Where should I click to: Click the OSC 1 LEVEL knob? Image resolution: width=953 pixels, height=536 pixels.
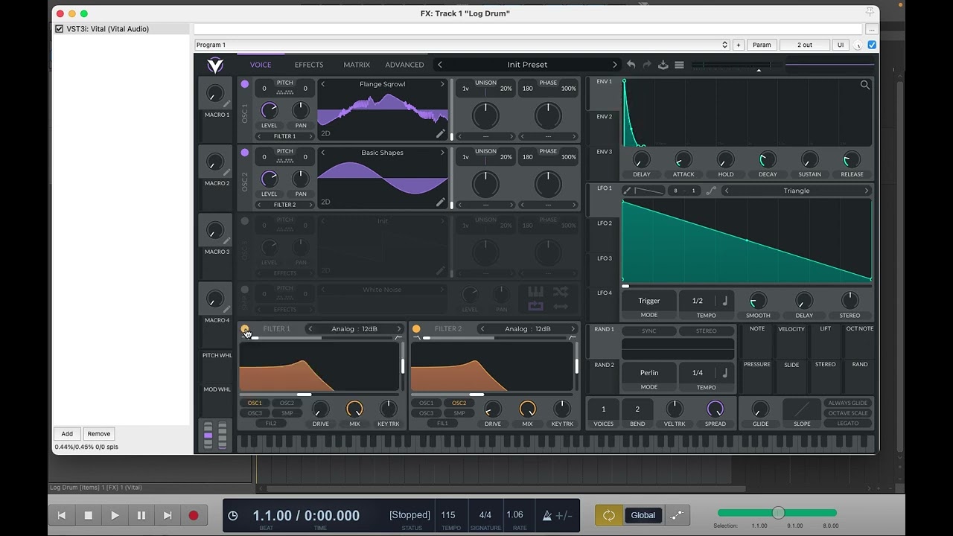(269, 111)
